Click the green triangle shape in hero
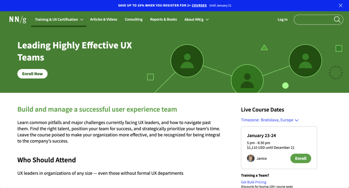The height and width of the screenshot is (188, 349). (264, 48)
